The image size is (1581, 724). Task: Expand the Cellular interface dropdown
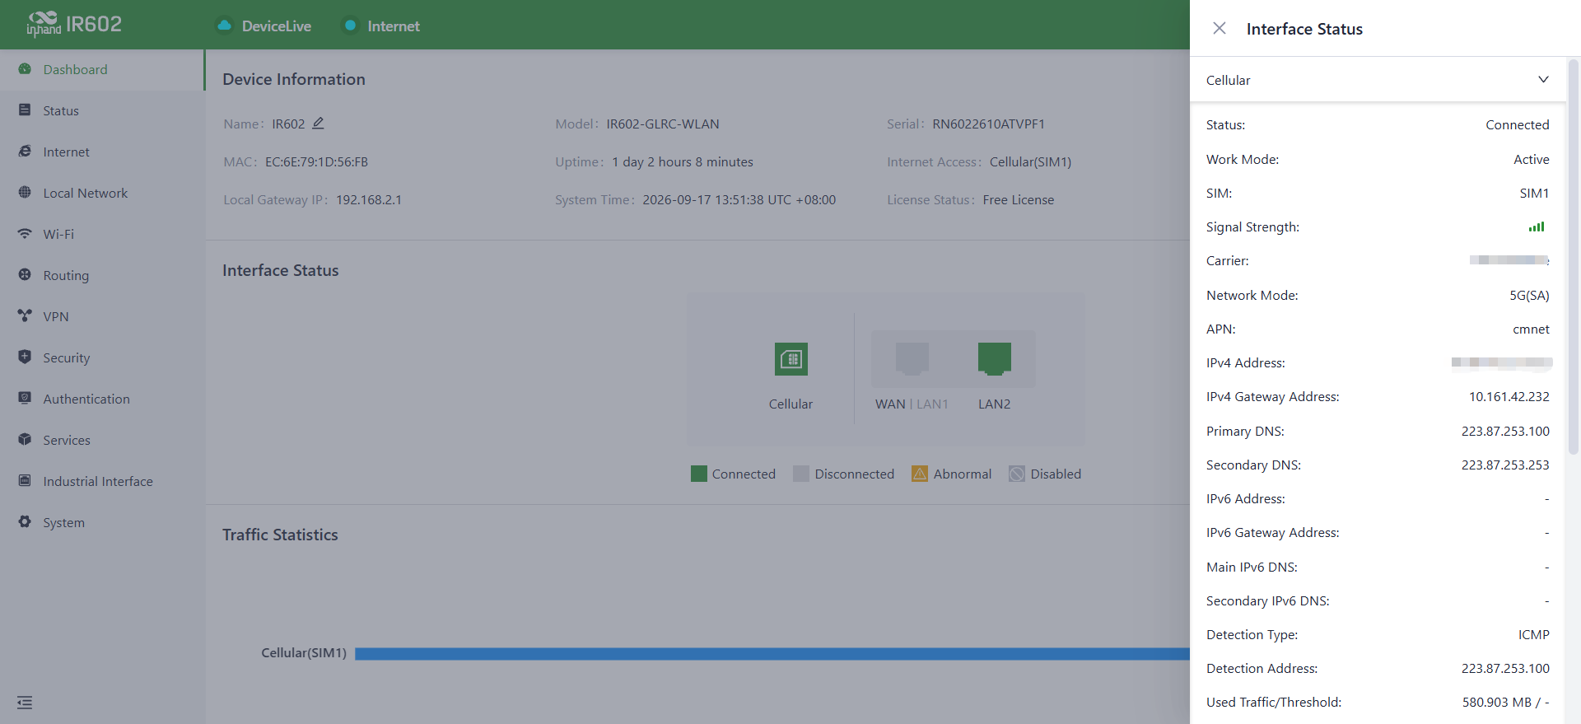point(1377,80)
